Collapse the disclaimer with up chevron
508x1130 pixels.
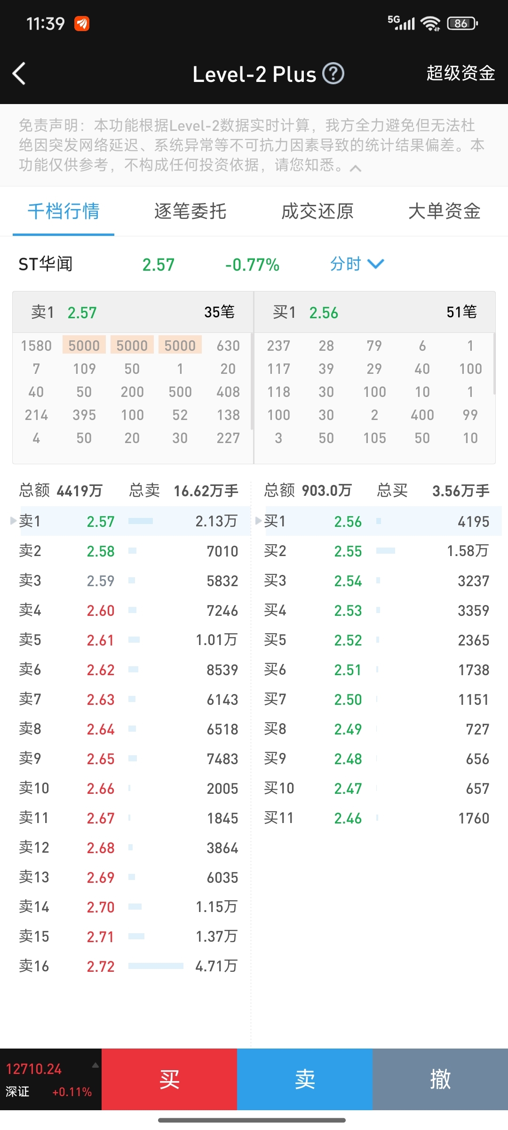[x=356, y=169]
